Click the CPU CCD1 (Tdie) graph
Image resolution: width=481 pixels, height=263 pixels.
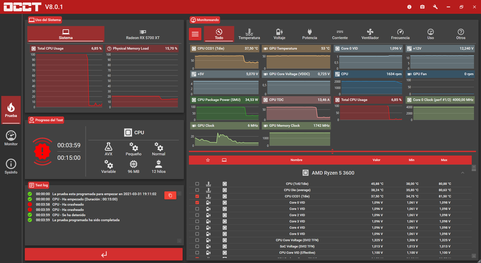(224, 57)
